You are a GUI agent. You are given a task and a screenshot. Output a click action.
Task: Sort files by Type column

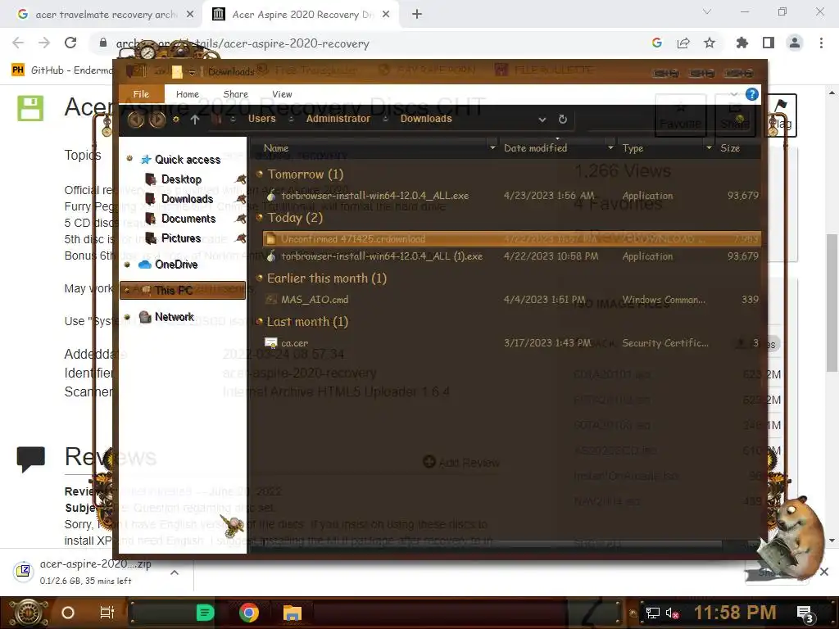coord(633,148)
